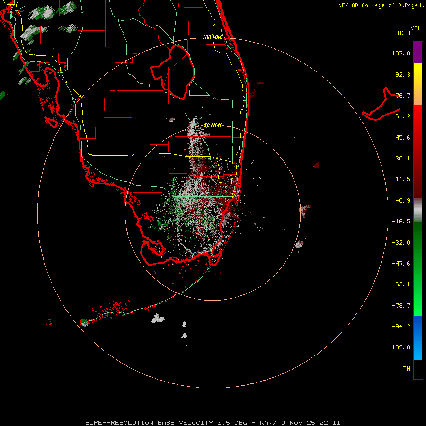Click the 30.1 velocity scale value
Screen dimensions: 426x426
(403, 159)
